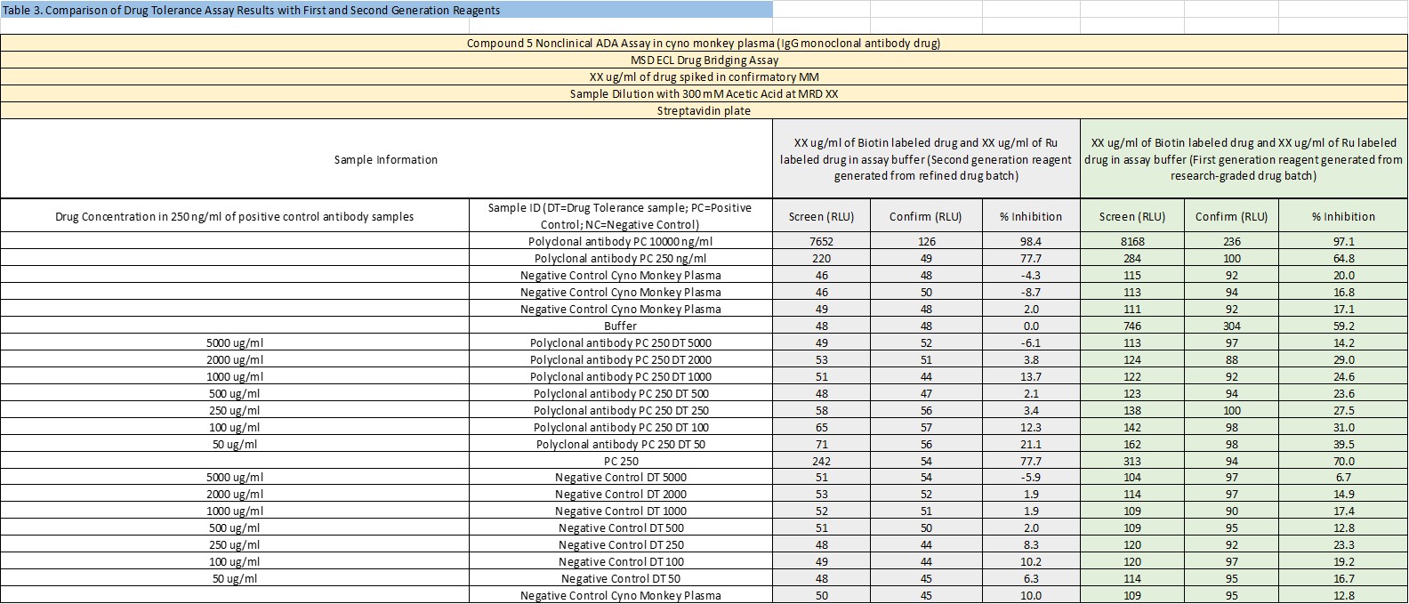The image size is (1409, 604).
Task: Select the % Inhibition value 14.9
Action: click(x=1343, y=495)
